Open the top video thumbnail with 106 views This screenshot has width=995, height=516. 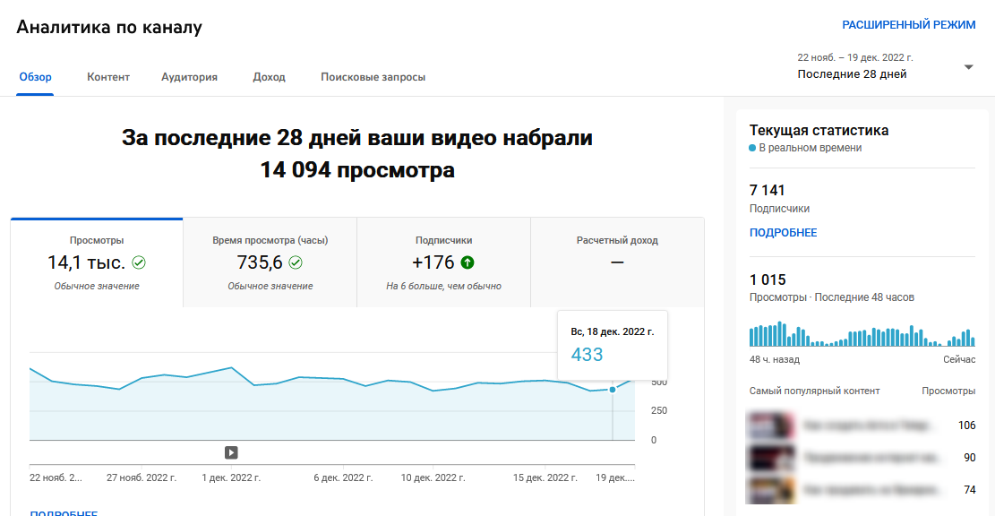(x=772, y=426)
